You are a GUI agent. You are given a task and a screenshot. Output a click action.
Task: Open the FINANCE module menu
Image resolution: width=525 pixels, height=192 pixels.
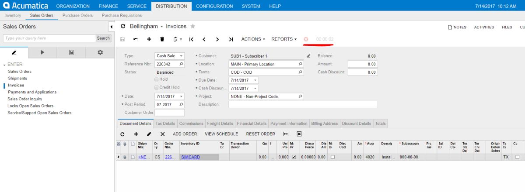click(108, 6)
